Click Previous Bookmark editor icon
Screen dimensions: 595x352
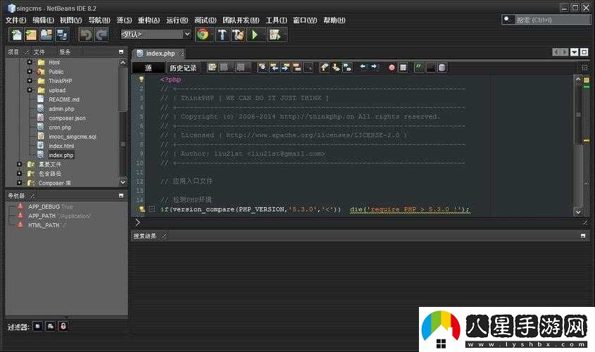pos(324,68)
